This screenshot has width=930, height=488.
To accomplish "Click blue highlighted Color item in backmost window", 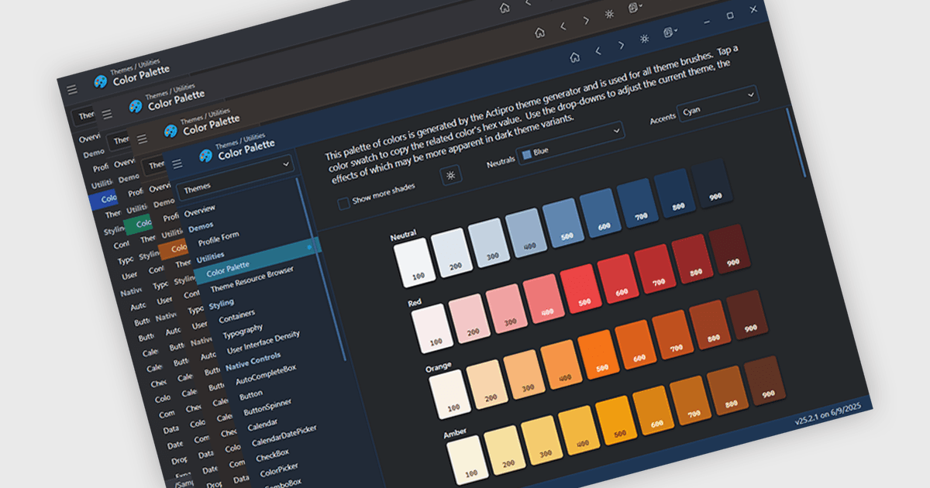I will [x=104, y=199].
